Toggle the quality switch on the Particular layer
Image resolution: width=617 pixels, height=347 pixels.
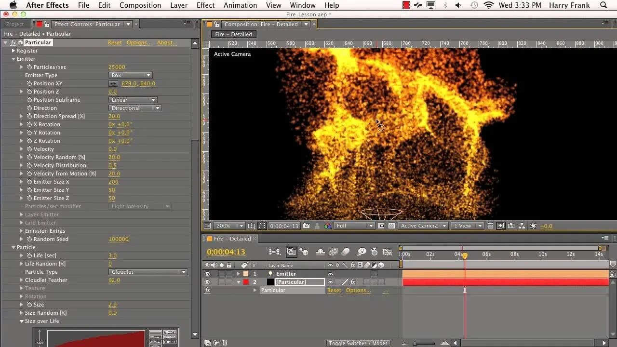[345, 282]
